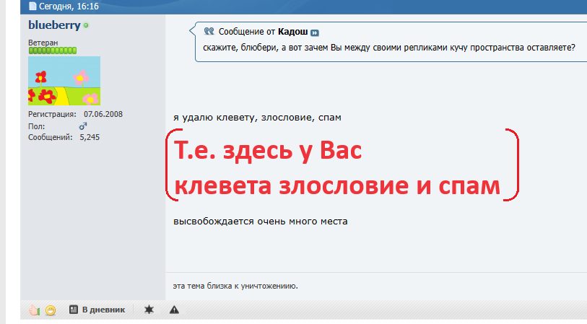
Task: Click the male gender symbol icon
Action: (x=83, y=126)
